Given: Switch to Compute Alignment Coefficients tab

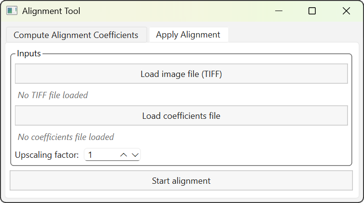Looking at the screenshot, I should pyautogui.click(x=76, y=35).
